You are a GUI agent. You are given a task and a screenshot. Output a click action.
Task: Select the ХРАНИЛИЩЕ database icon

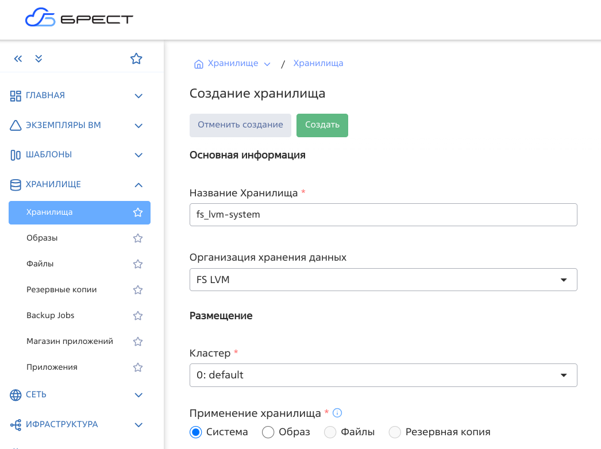click(14, 184)
